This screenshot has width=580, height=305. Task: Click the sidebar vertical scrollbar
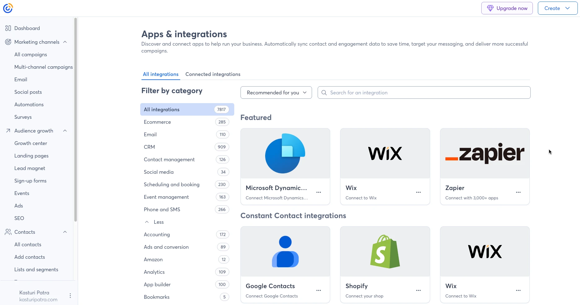(x=75, y=120)
